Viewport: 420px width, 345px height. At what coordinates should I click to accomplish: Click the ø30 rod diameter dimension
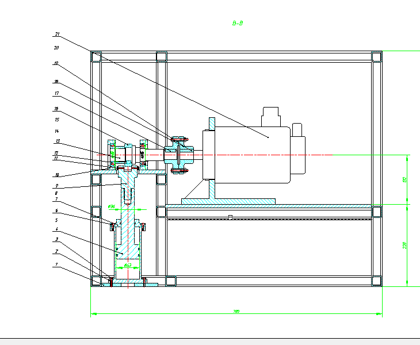click(112, 206)
